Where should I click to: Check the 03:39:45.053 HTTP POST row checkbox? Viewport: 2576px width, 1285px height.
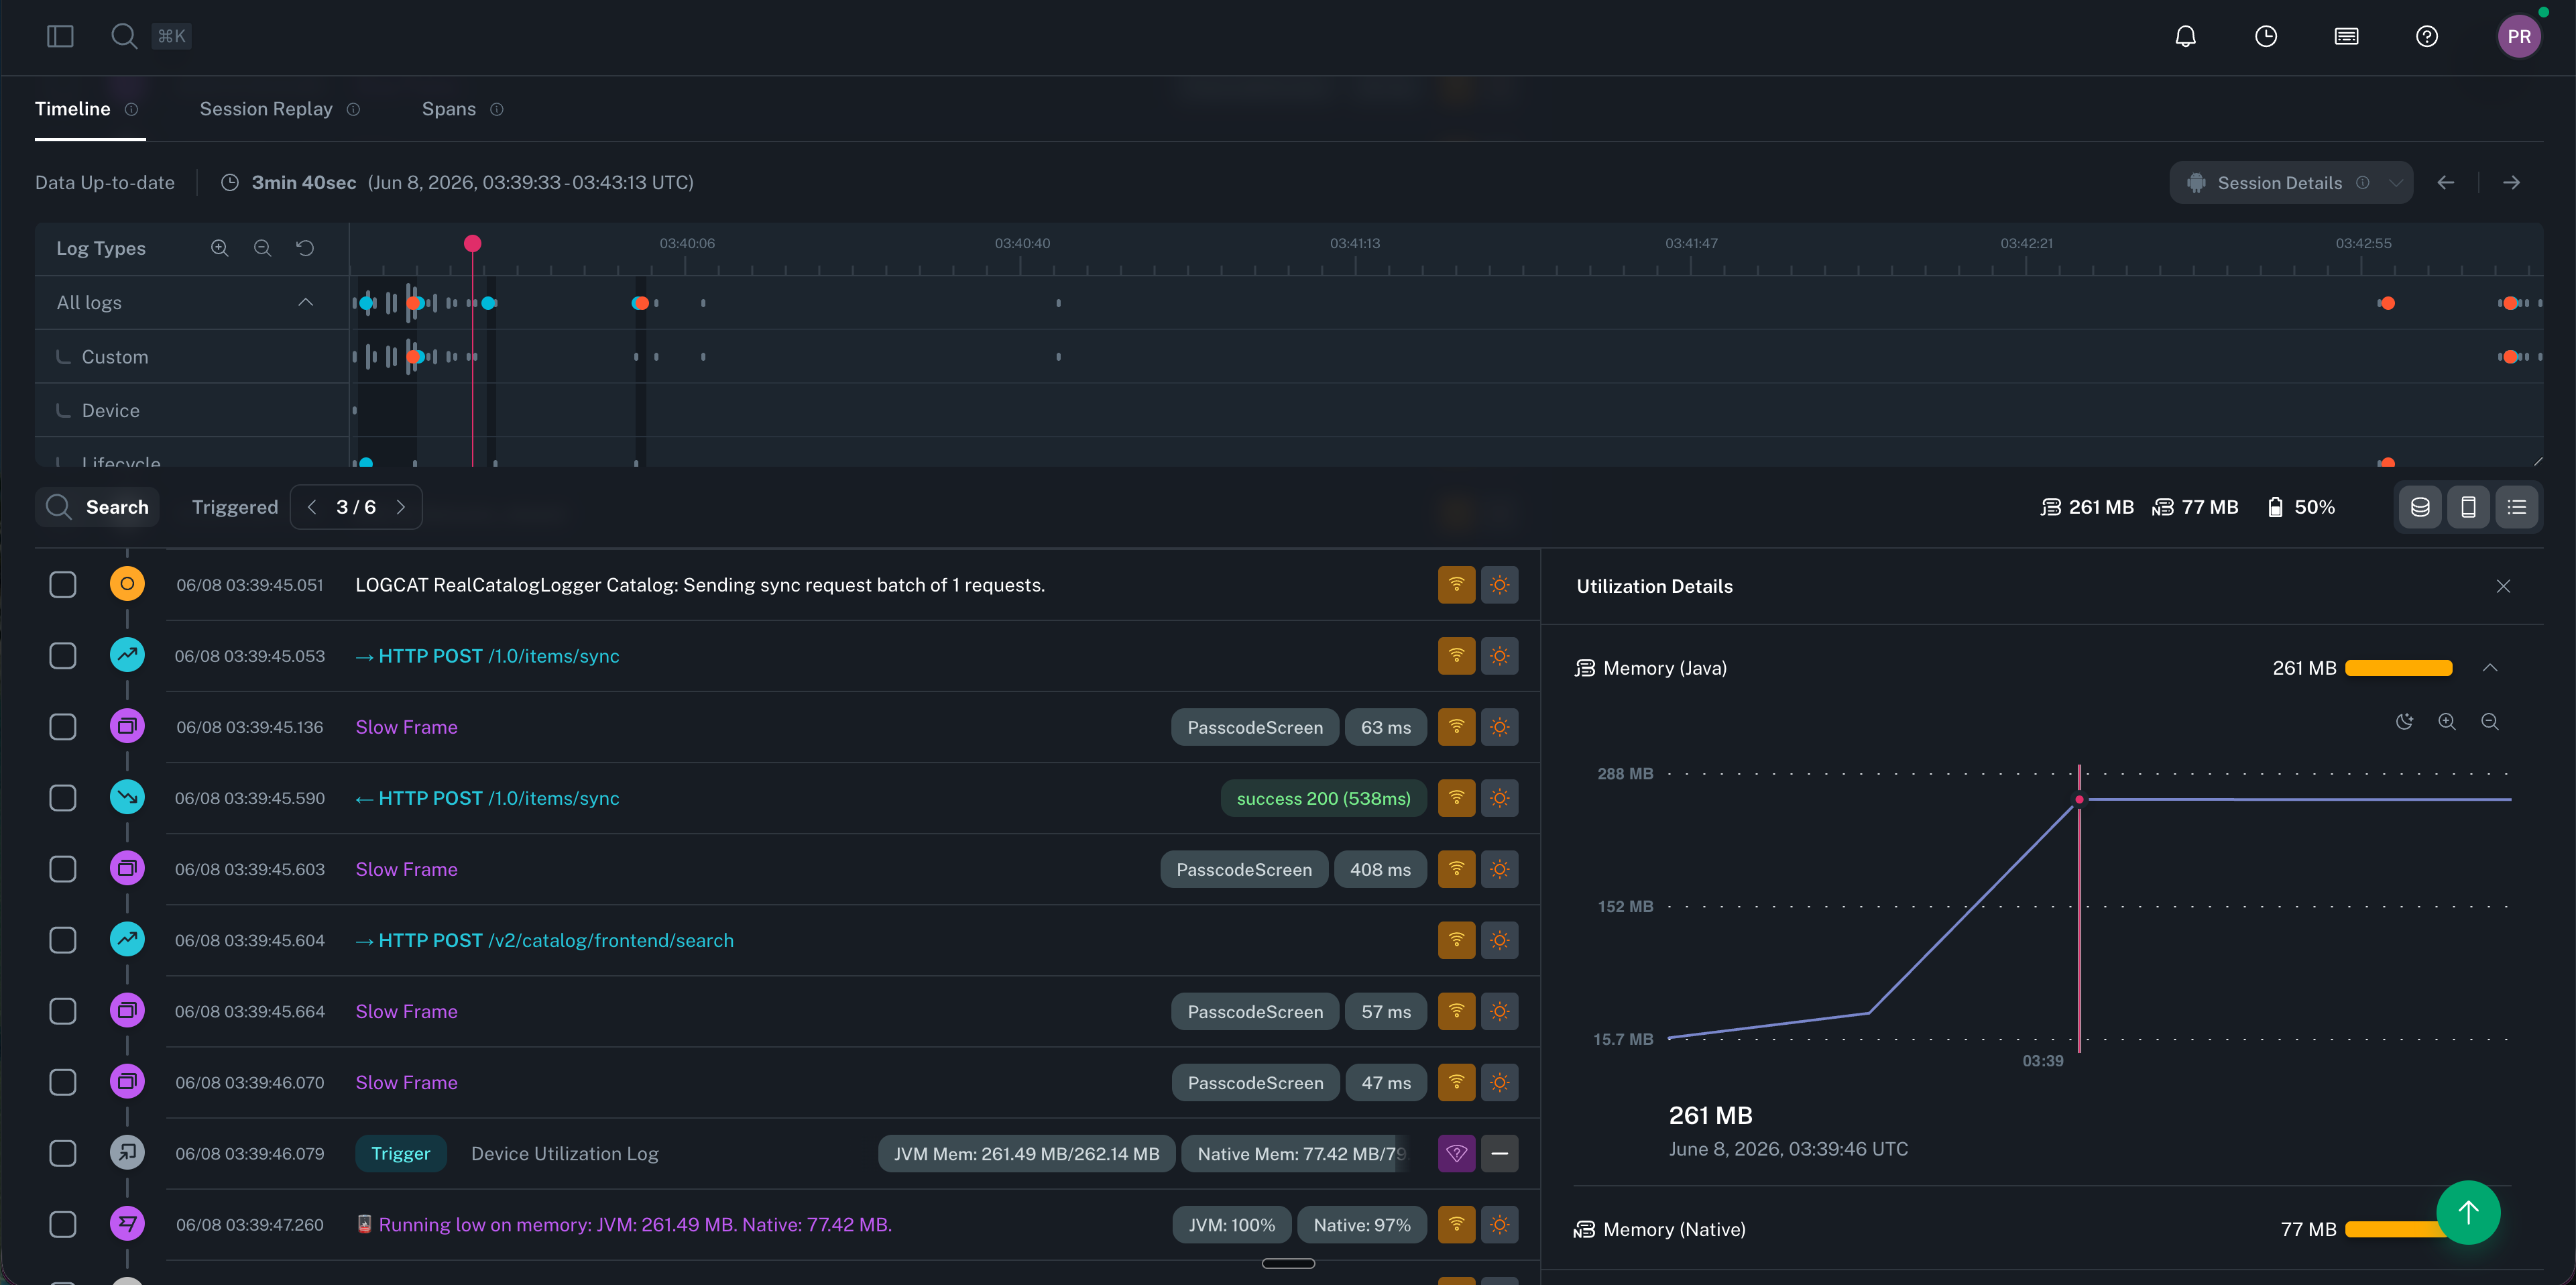click(63, 656)
